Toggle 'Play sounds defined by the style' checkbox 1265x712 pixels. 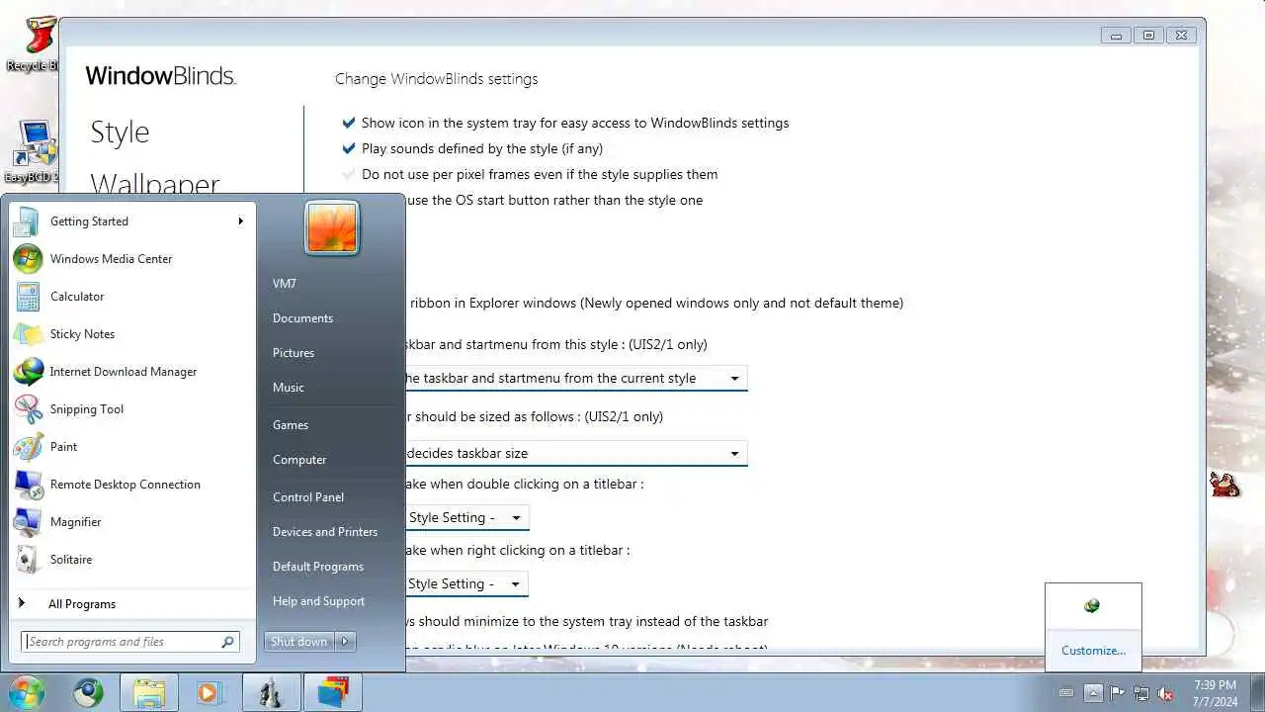(x=348, y=149)
